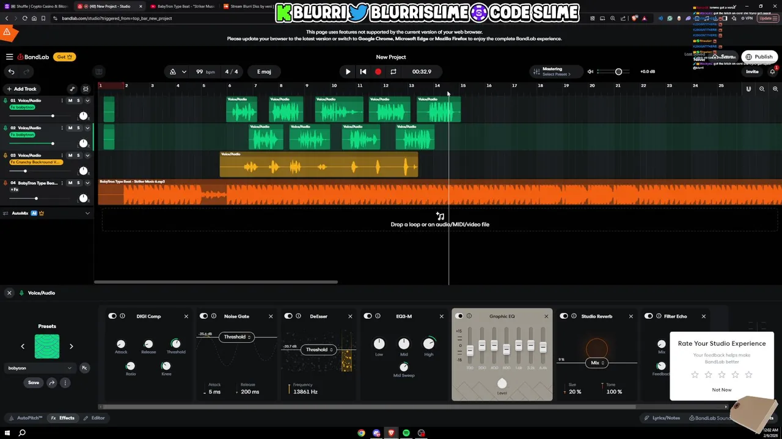Adjust master volume slider knob

point(618,72)
